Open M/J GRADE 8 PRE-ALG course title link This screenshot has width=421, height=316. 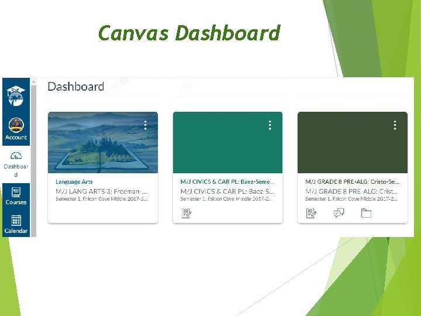click(352, 181)
